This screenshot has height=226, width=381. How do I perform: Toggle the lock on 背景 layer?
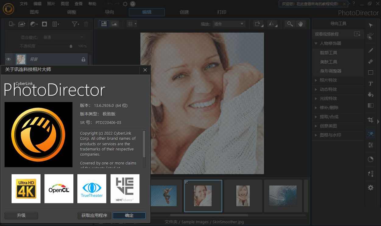83,59
